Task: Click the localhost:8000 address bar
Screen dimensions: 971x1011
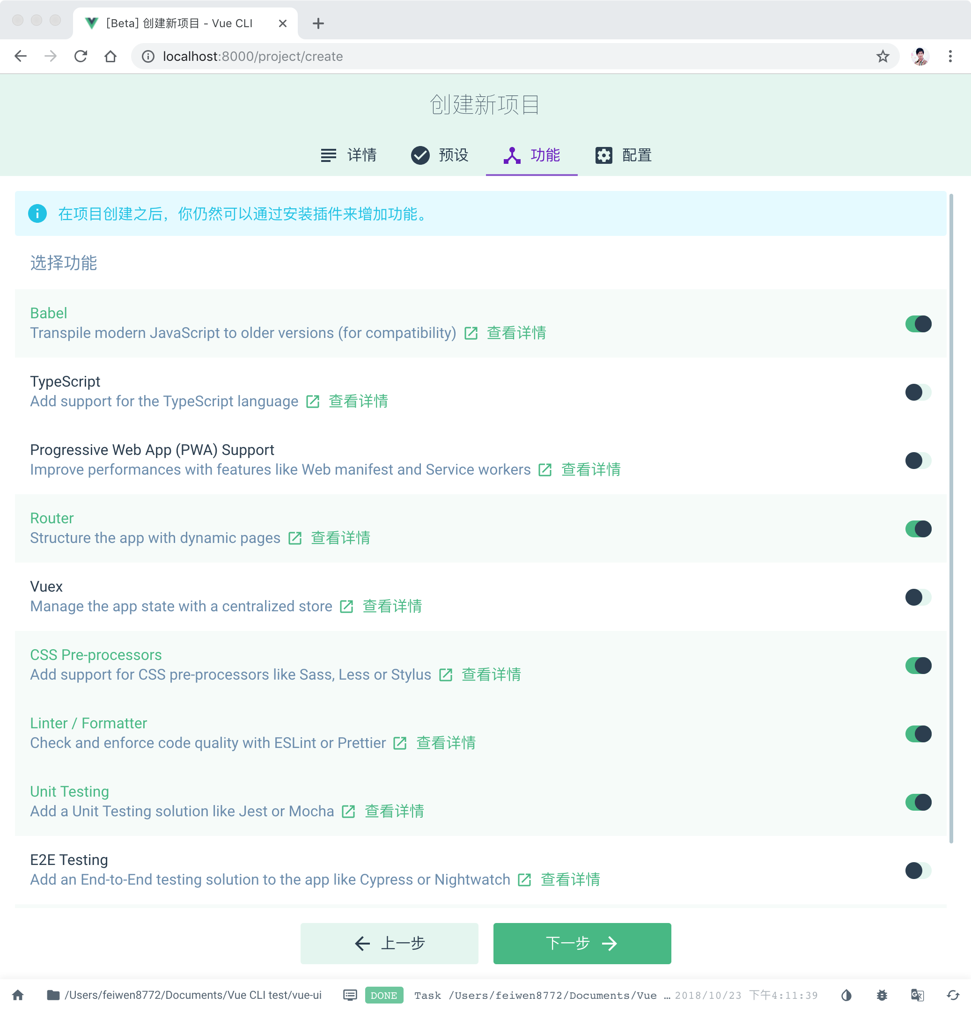Action: click(515, 56)
